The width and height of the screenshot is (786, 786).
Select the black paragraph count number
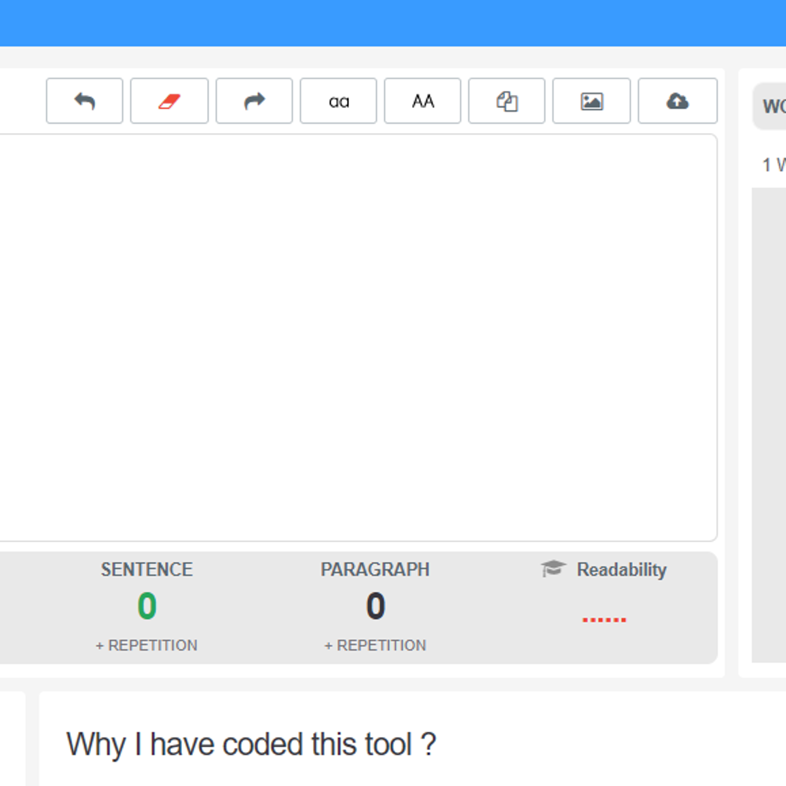375,606
